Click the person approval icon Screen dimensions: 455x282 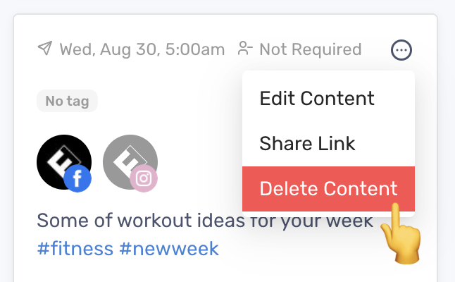[245, 48]
